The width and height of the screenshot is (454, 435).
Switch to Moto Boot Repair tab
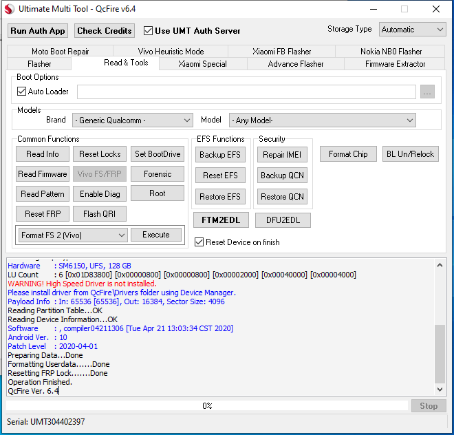coord(61,52)
